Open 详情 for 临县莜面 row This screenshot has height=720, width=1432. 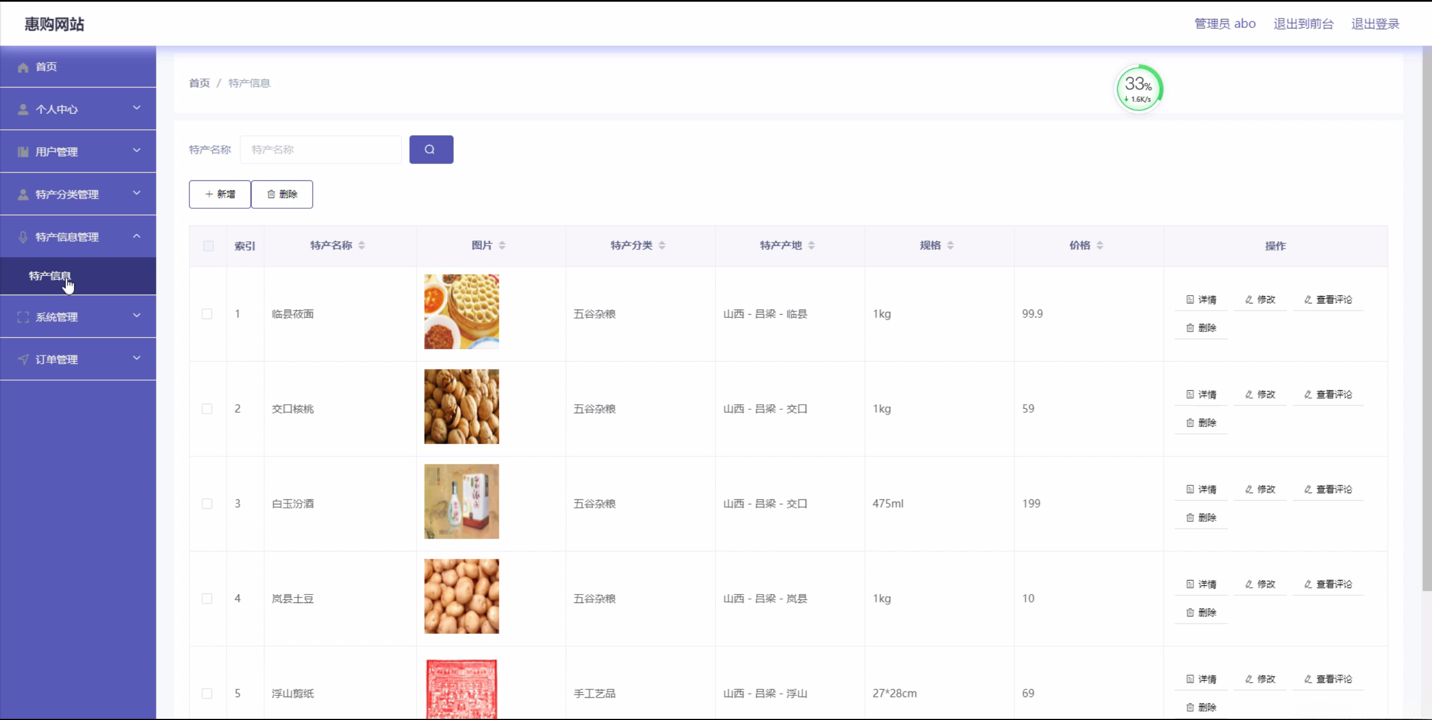click(x=1201, y=300)
